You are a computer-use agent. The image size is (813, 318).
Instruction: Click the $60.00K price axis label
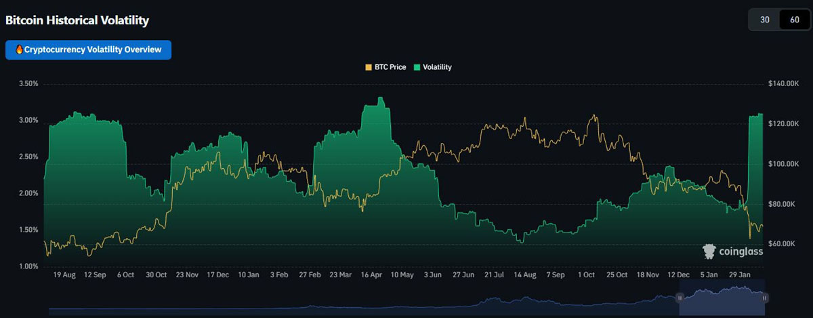(x=786, y=243)
